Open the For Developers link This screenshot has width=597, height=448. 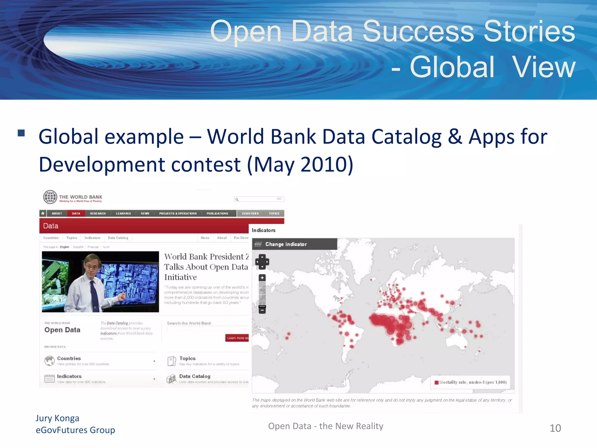coord(241,238)
